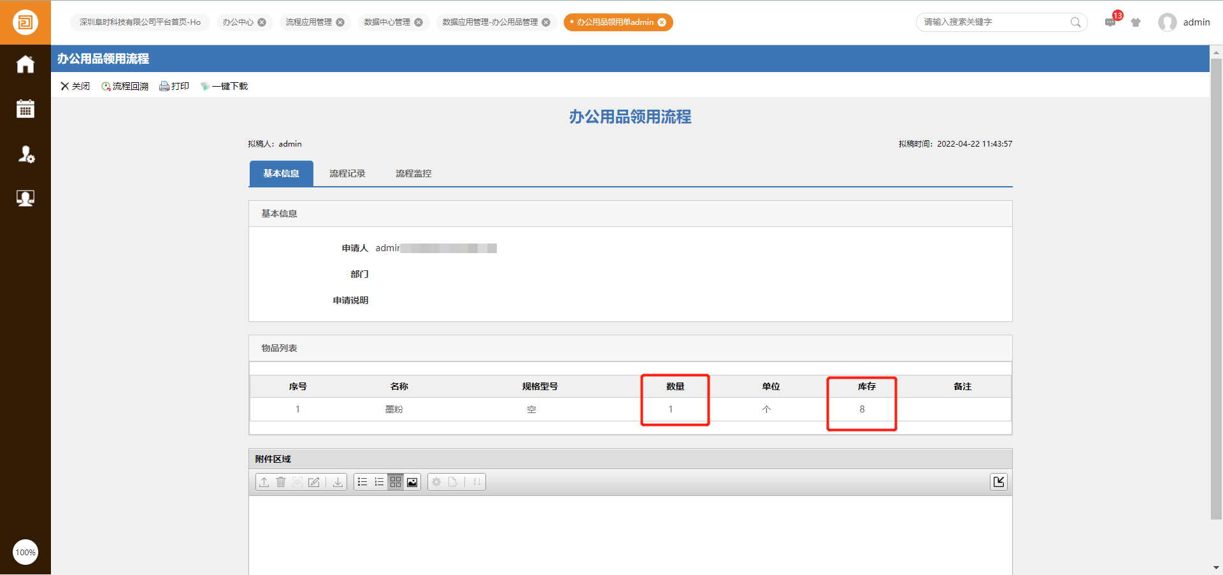Click the scrollbar up arrow

pos(1216,53)
